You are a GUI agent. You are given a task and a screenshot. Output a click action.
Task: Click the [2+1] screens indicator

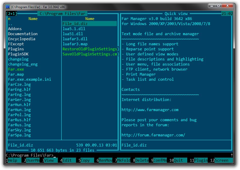coord(11,14)
